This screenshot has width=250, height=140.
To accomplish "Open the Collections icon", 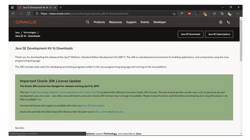I will [222, 14].
